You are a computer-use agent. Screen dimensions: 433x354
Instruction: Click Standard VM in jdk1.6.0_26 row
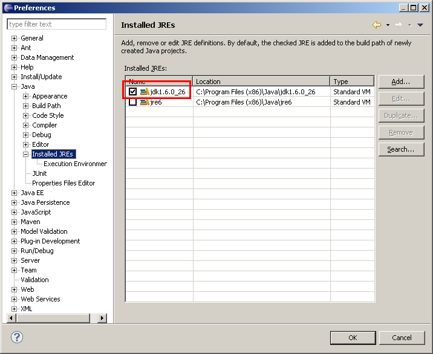click(x=352, y=92)
